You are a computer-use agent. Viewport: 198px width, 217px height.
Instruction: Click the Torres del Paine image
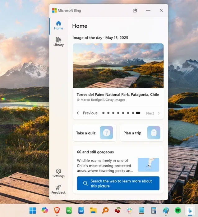pyautogui.click(x=118, y=66)
